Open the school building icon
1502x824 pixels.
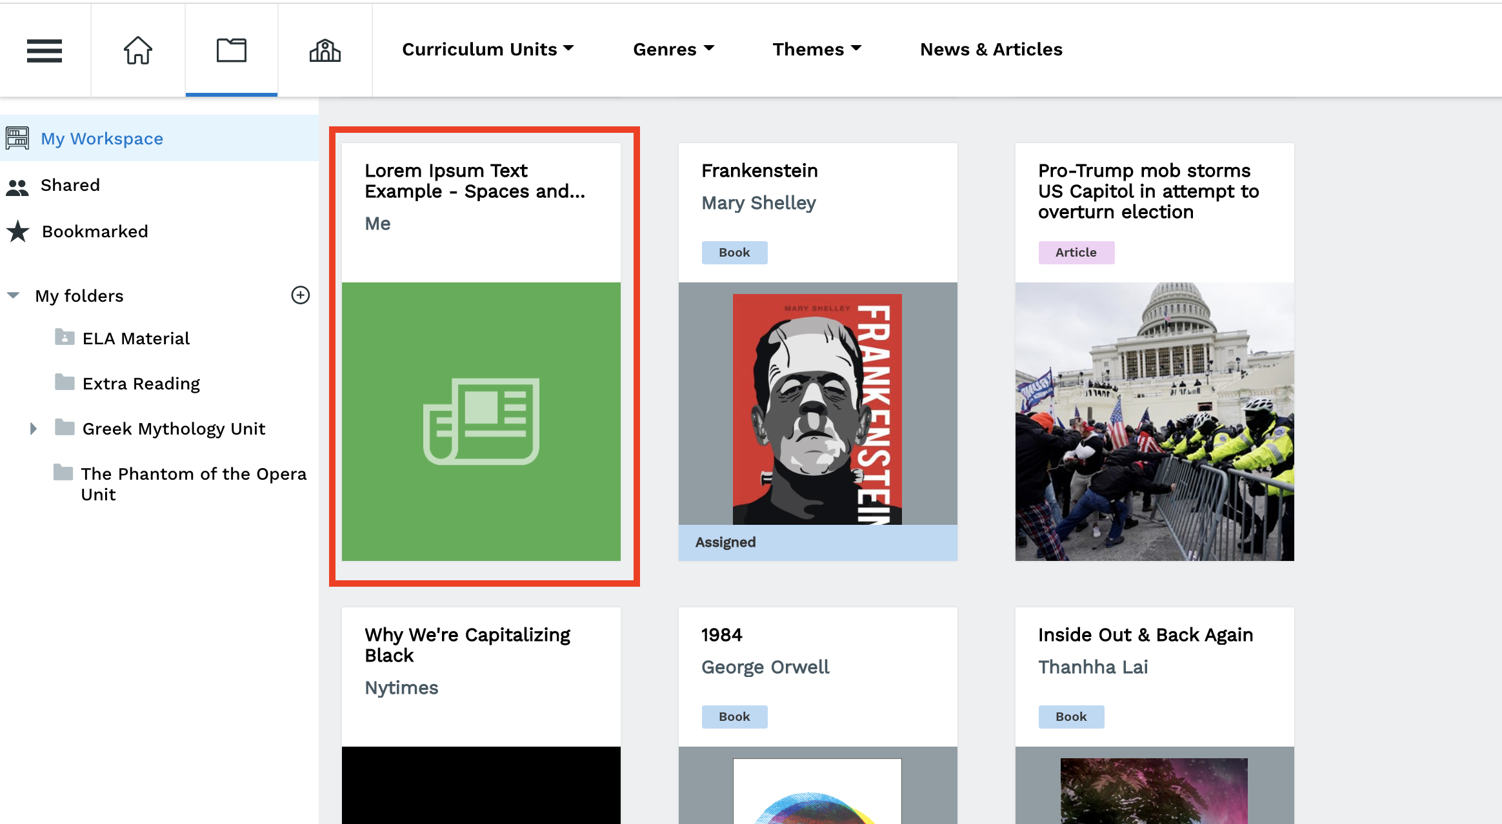pos(325,50)
